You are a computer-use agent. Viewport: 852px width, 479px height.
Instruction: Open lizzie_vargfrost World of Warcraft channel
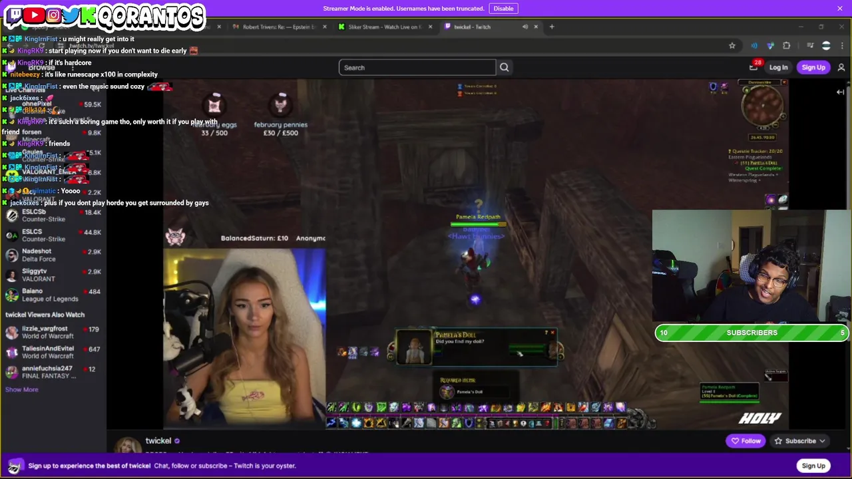53,332
